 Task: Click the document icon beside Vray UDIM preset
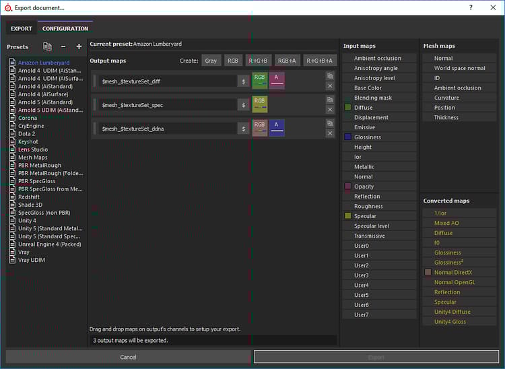click(12, 260)
